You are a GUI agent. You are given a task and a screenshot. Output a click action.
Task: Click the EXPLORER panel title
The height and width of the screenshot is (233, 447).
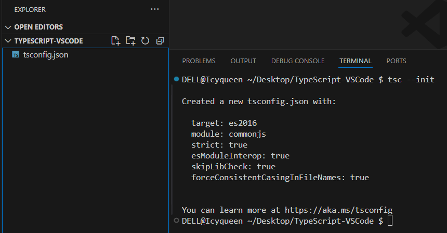pyautogui.click(x=30, y=9)
